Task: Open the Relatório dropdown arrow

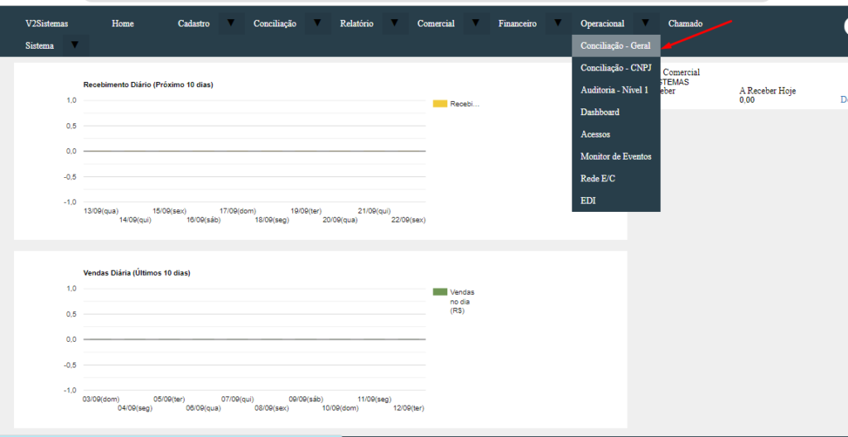Action: 396,23
